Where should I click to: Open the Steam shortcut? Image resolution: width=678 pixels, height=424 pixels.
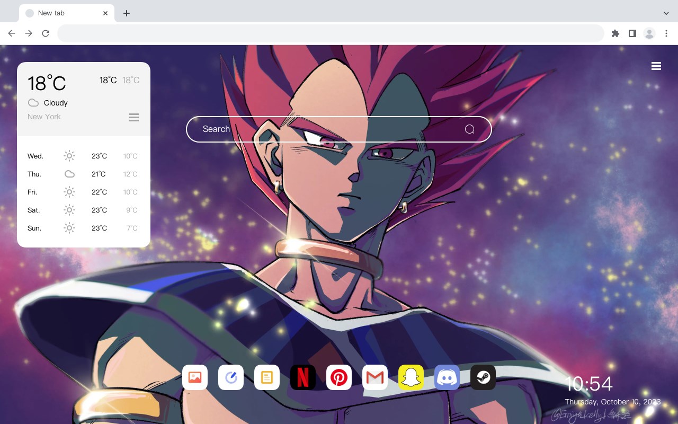click(x=483, y=377)
